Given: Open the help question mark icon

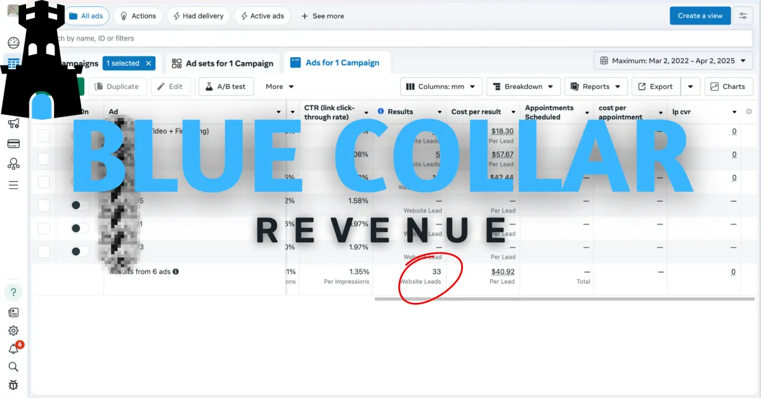Looking at the screenshot, I should click(13, 292).
